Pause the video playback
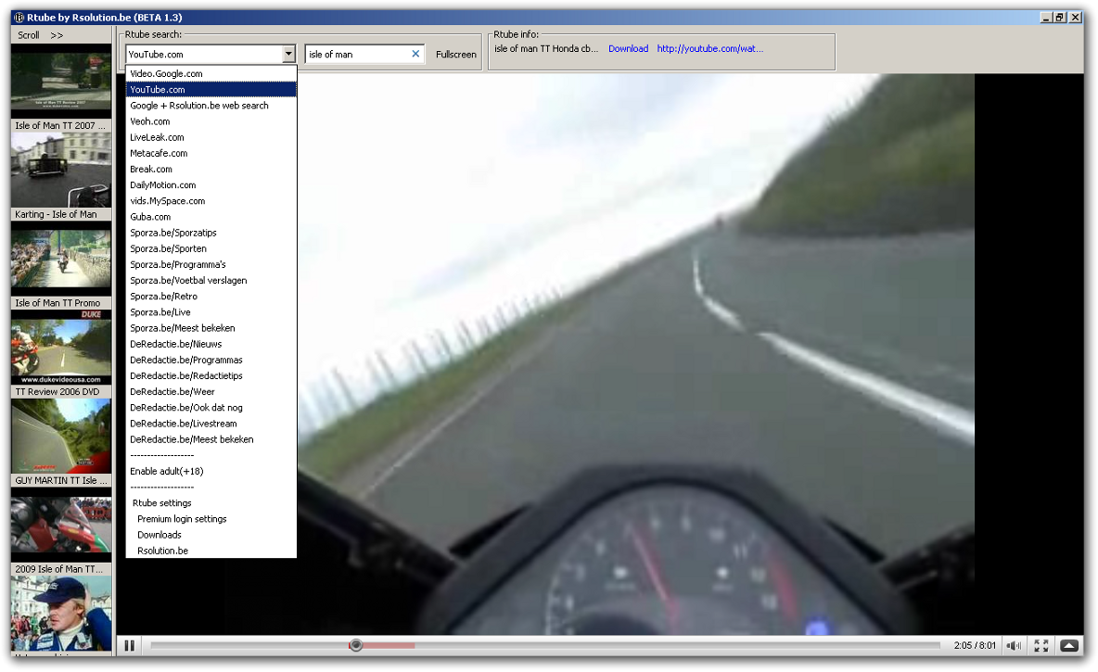This screenshot has width=1098, height=672. (x=130, y=645)
